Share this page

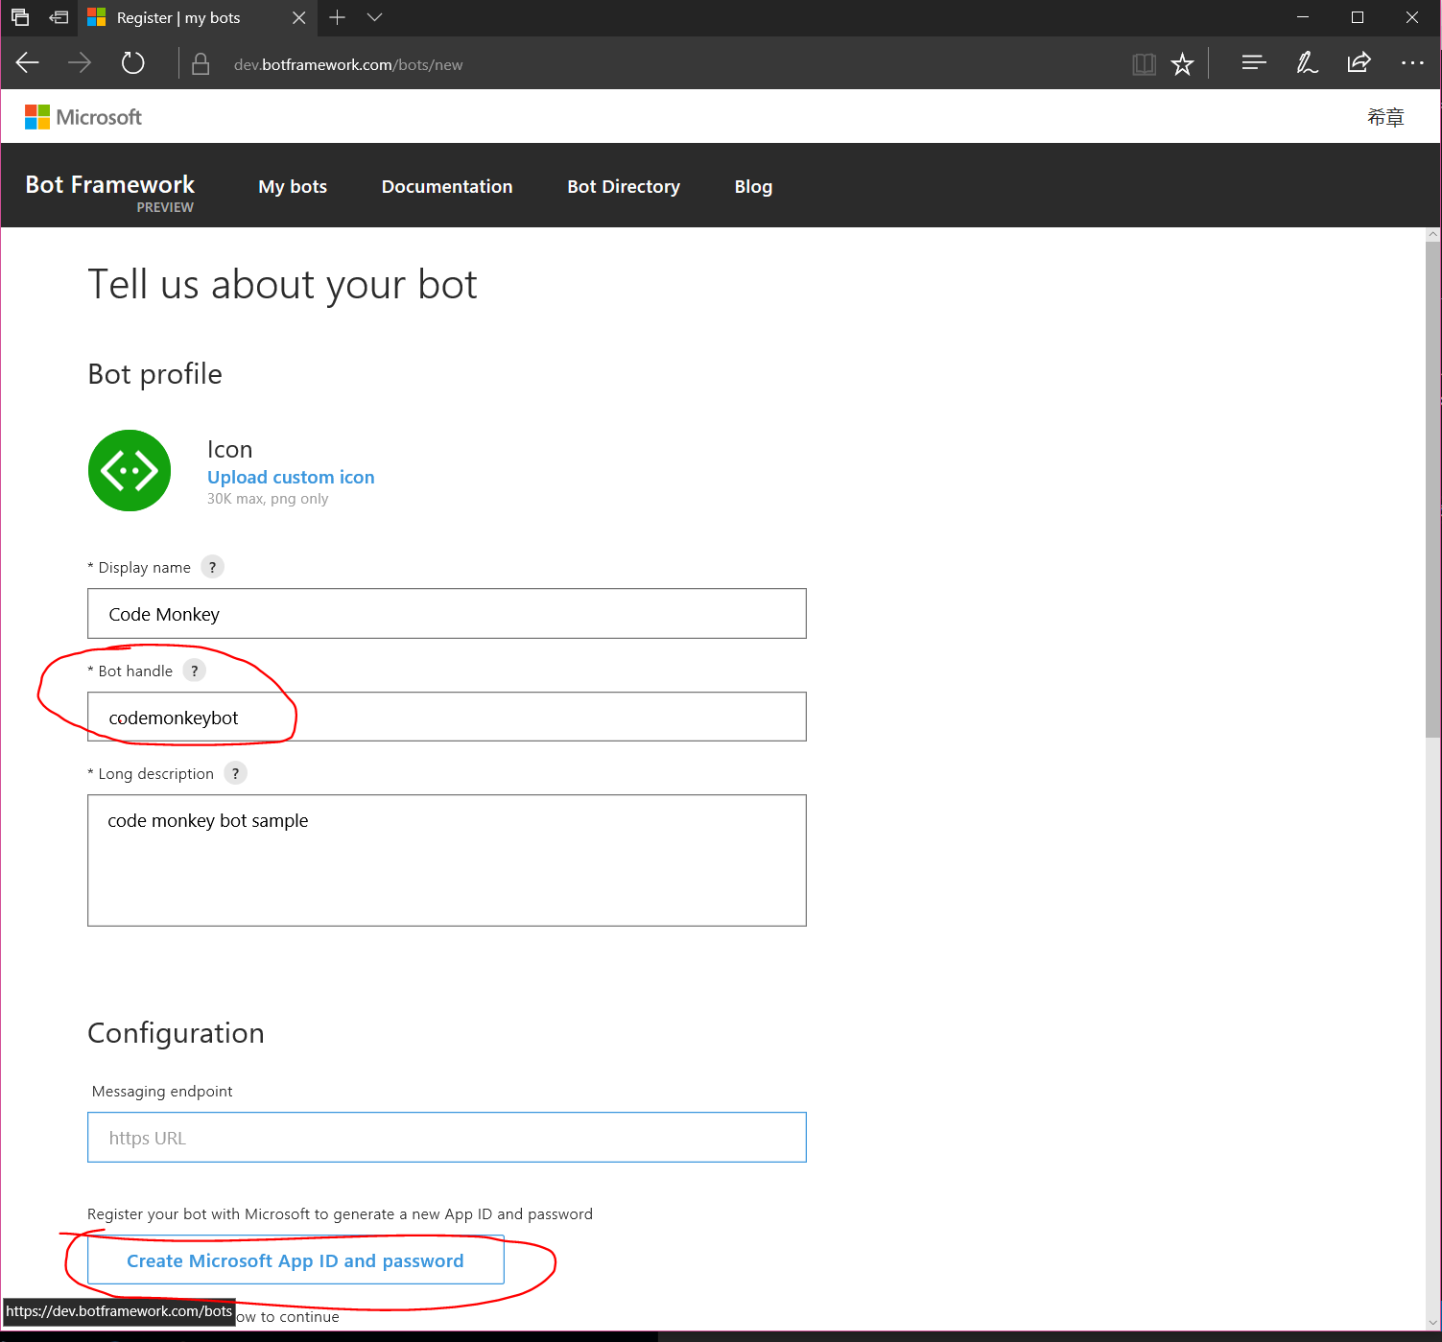[1359, 63]
